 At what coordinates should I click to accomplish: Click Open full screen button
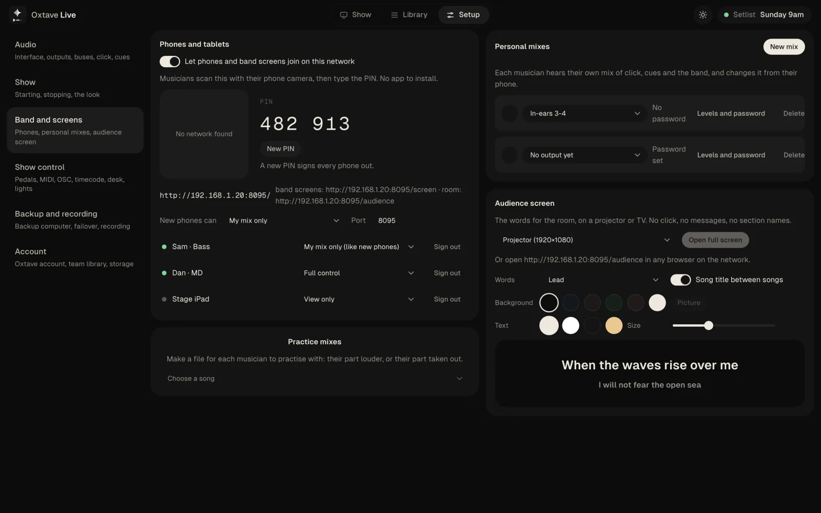point(715,240)
